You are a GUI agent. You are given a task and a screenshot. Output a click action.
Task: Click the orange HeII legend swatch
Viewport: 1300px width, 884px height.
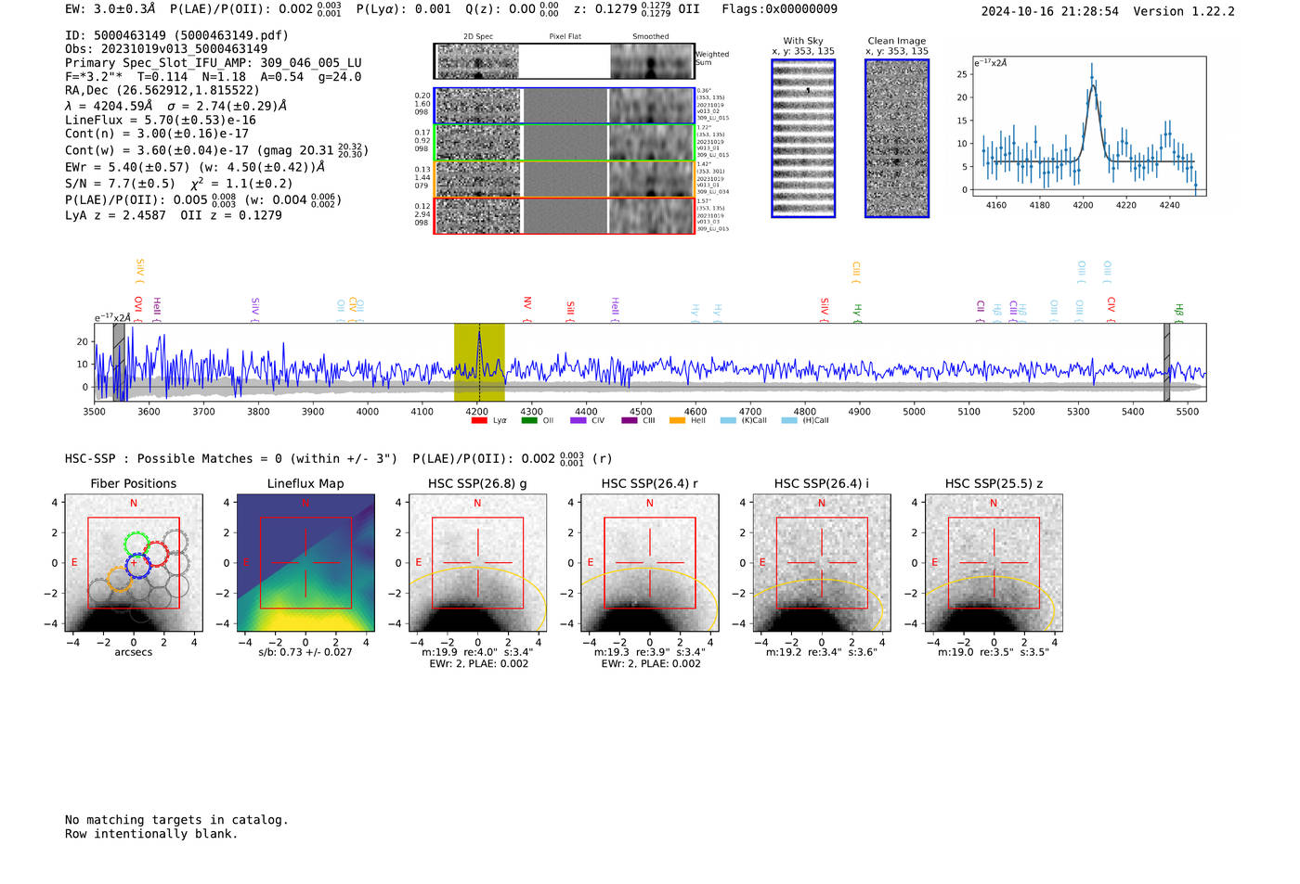[x=678, y=420]
